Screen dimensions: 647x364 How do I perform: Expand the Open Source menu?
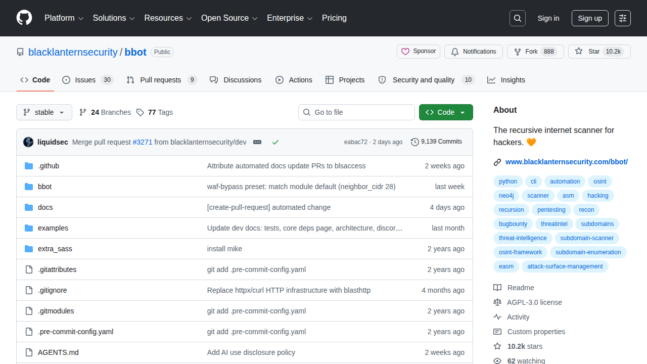coord(229,18)
